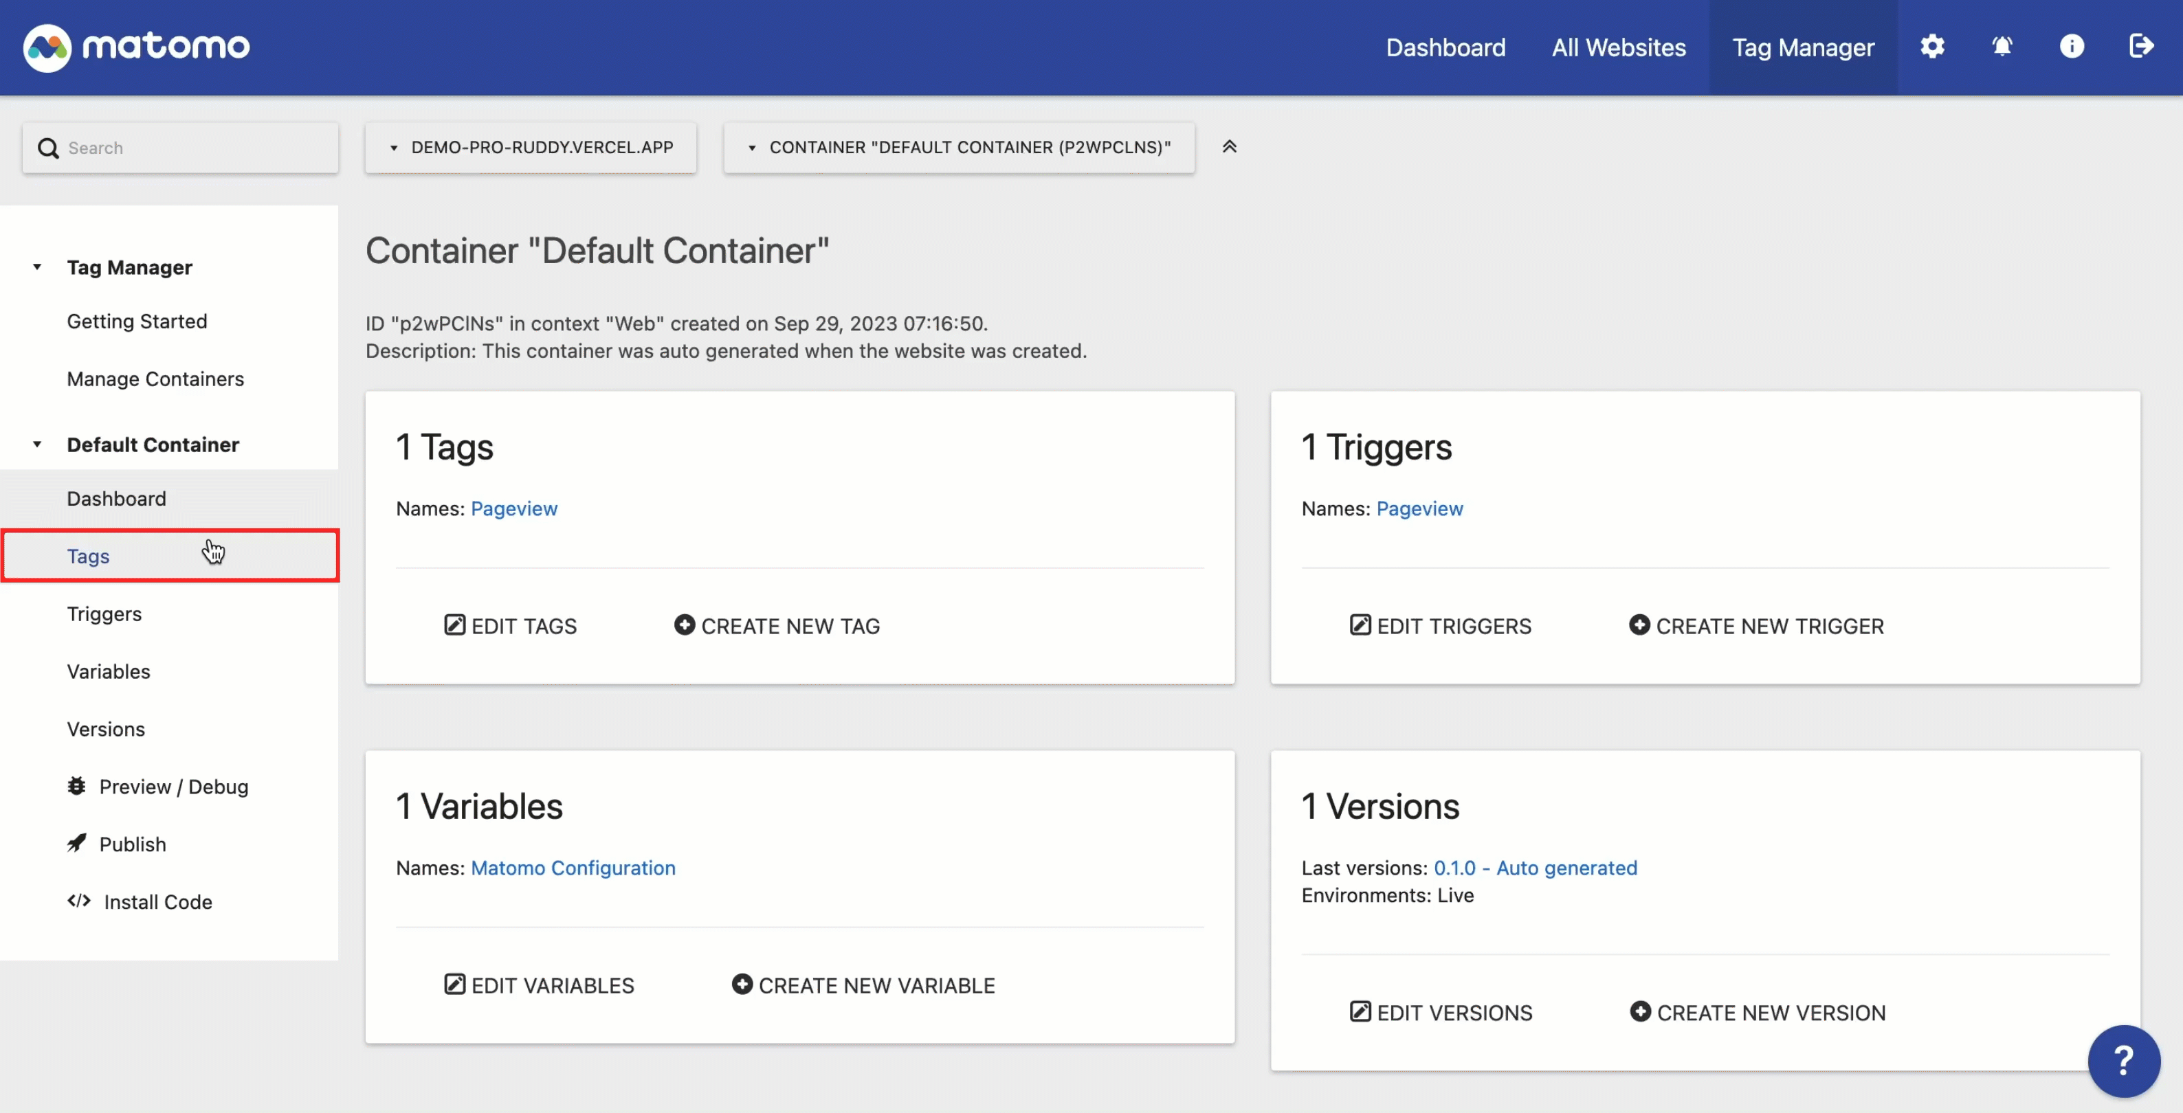Select Tags in the sidebar

(170, 556)
